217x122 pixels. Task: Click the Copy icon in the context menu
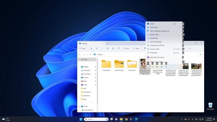coord(153,67)
